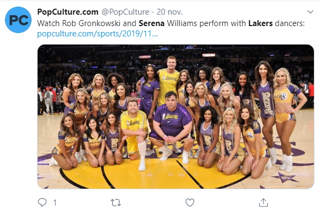The width and height of the screenshot is (321, 212).
Task: Expand the tweet options chevron
Action: [x=310, y=12]
